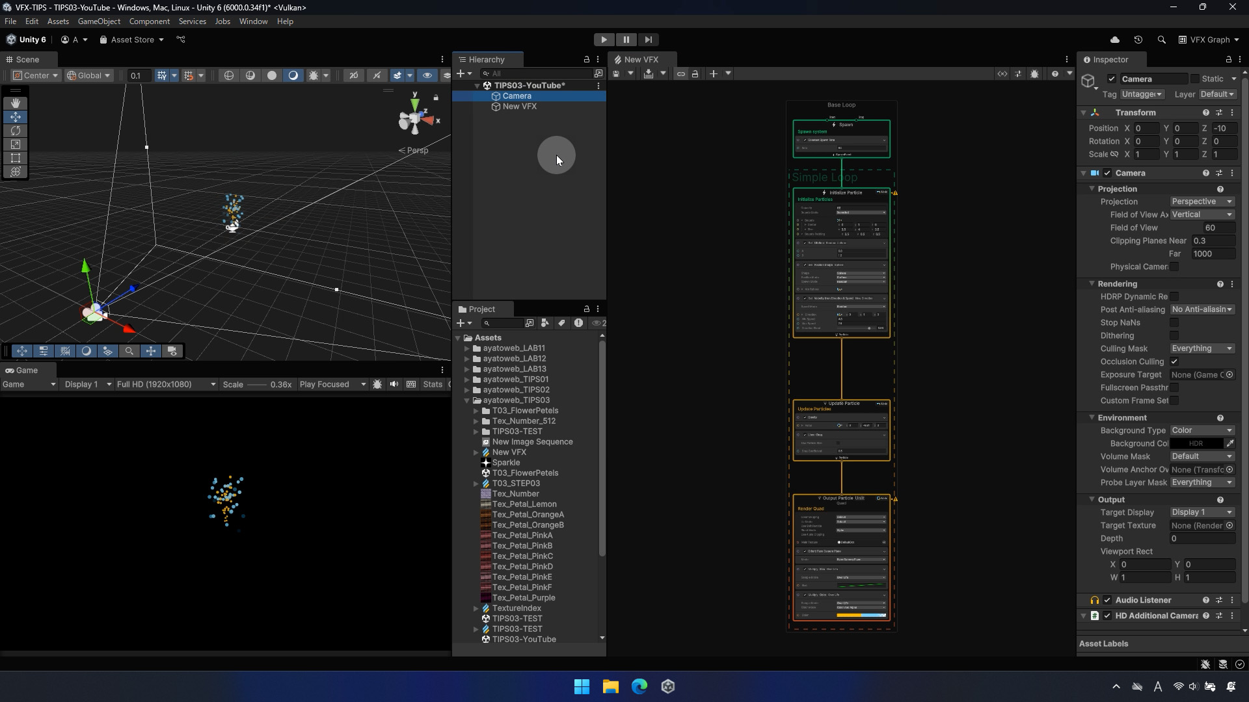The image size is (1249, 702).
Task: Enable the Static checkbox for Camera
Action: (x=1194, y=79)
